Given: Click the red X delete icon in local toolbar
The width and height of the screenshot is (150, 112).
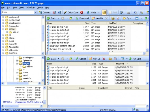Looking at the screenshot, I should [104, 59].
